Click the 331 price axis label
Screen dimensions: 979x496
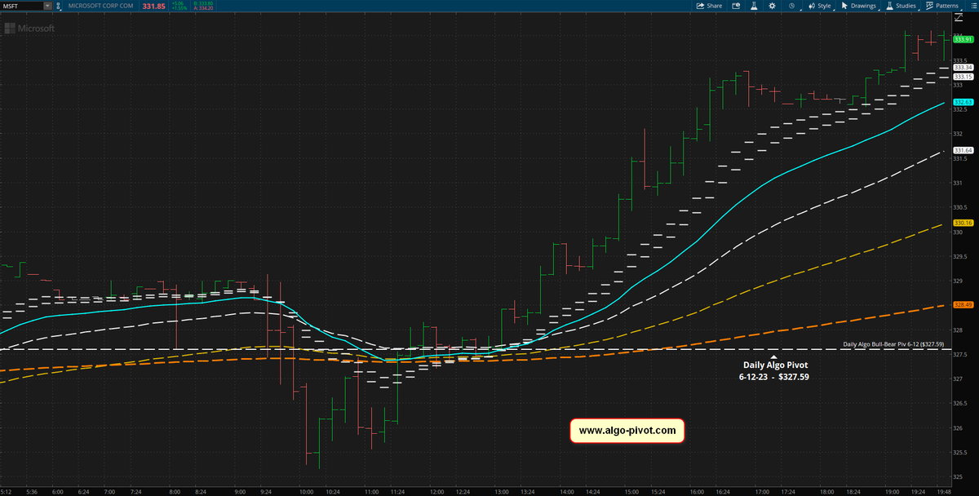(959, 183)
